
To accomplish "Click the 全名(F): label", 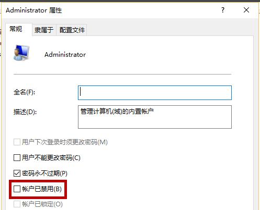I will click(24, 92).
